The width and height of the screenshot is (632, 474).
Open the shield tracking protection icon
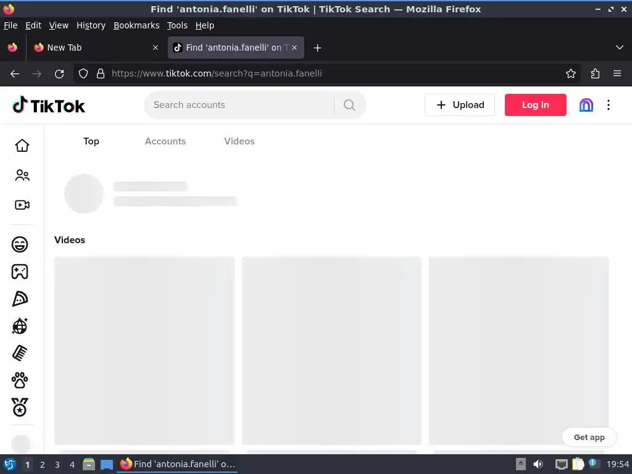point(83,74)
